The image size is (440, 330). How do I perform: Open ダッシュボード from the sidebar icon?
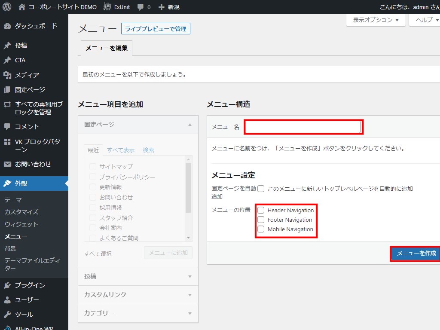[7, 26]
